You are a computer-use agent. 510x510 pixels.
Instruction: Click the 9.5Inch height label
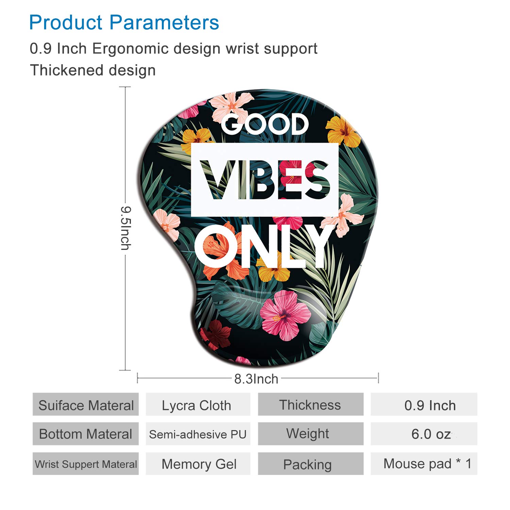126,228
